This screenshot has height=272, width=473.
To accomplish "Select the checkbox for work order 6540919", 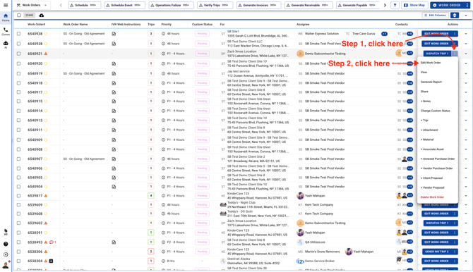I will 18,73.
